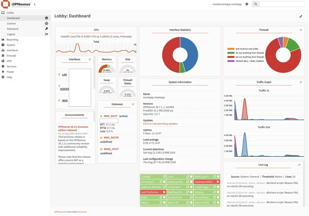The height and width of the screenshot is (216, 309).
Task: Click the purple Default deny legend swatch
Action: (x=231, y=61)
